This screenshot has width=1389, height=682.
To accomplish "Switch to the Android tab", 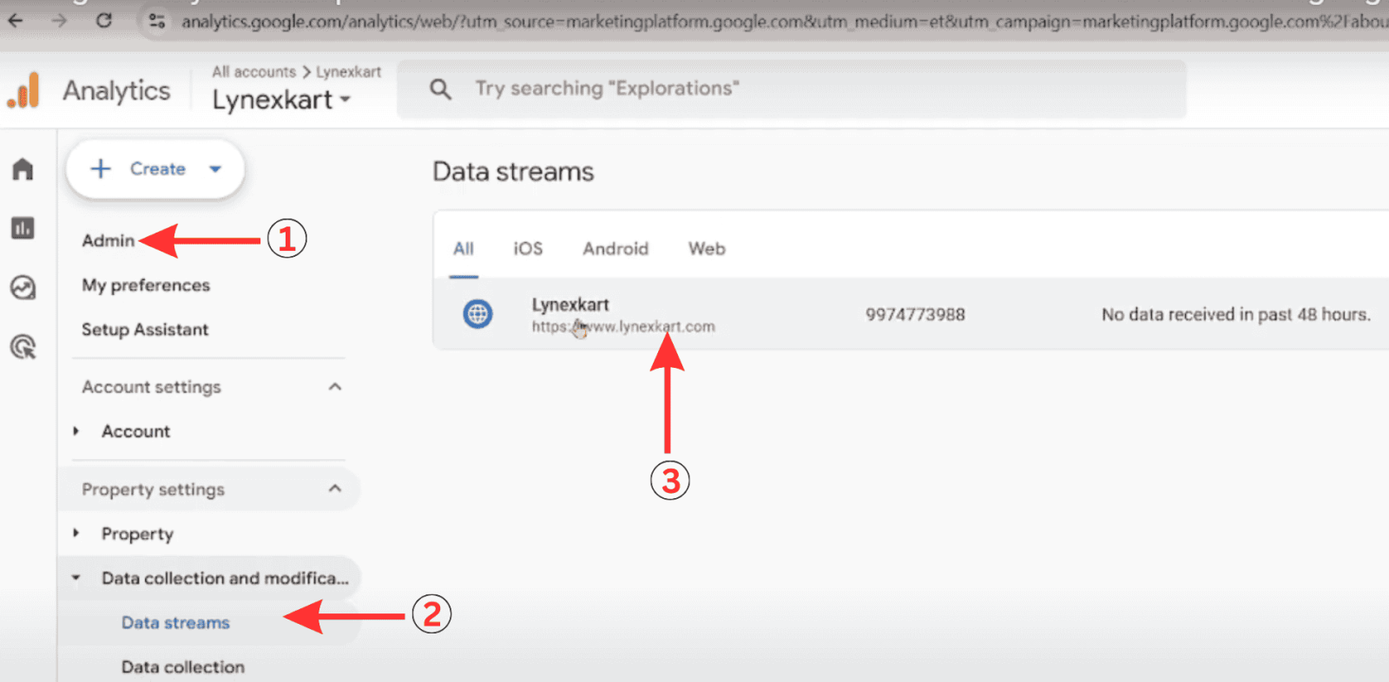I will click(616, 249).
